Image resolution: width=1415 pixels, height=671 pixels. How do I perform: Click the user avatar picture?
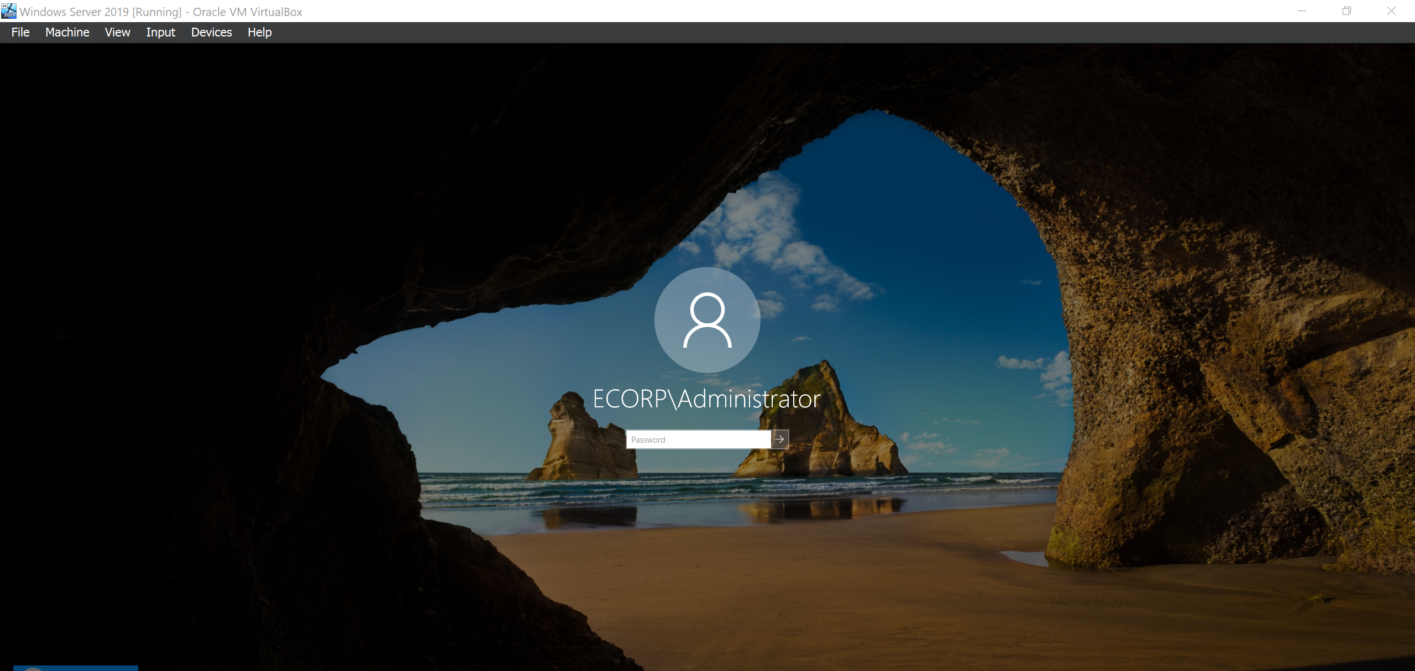tap(707, 320)
